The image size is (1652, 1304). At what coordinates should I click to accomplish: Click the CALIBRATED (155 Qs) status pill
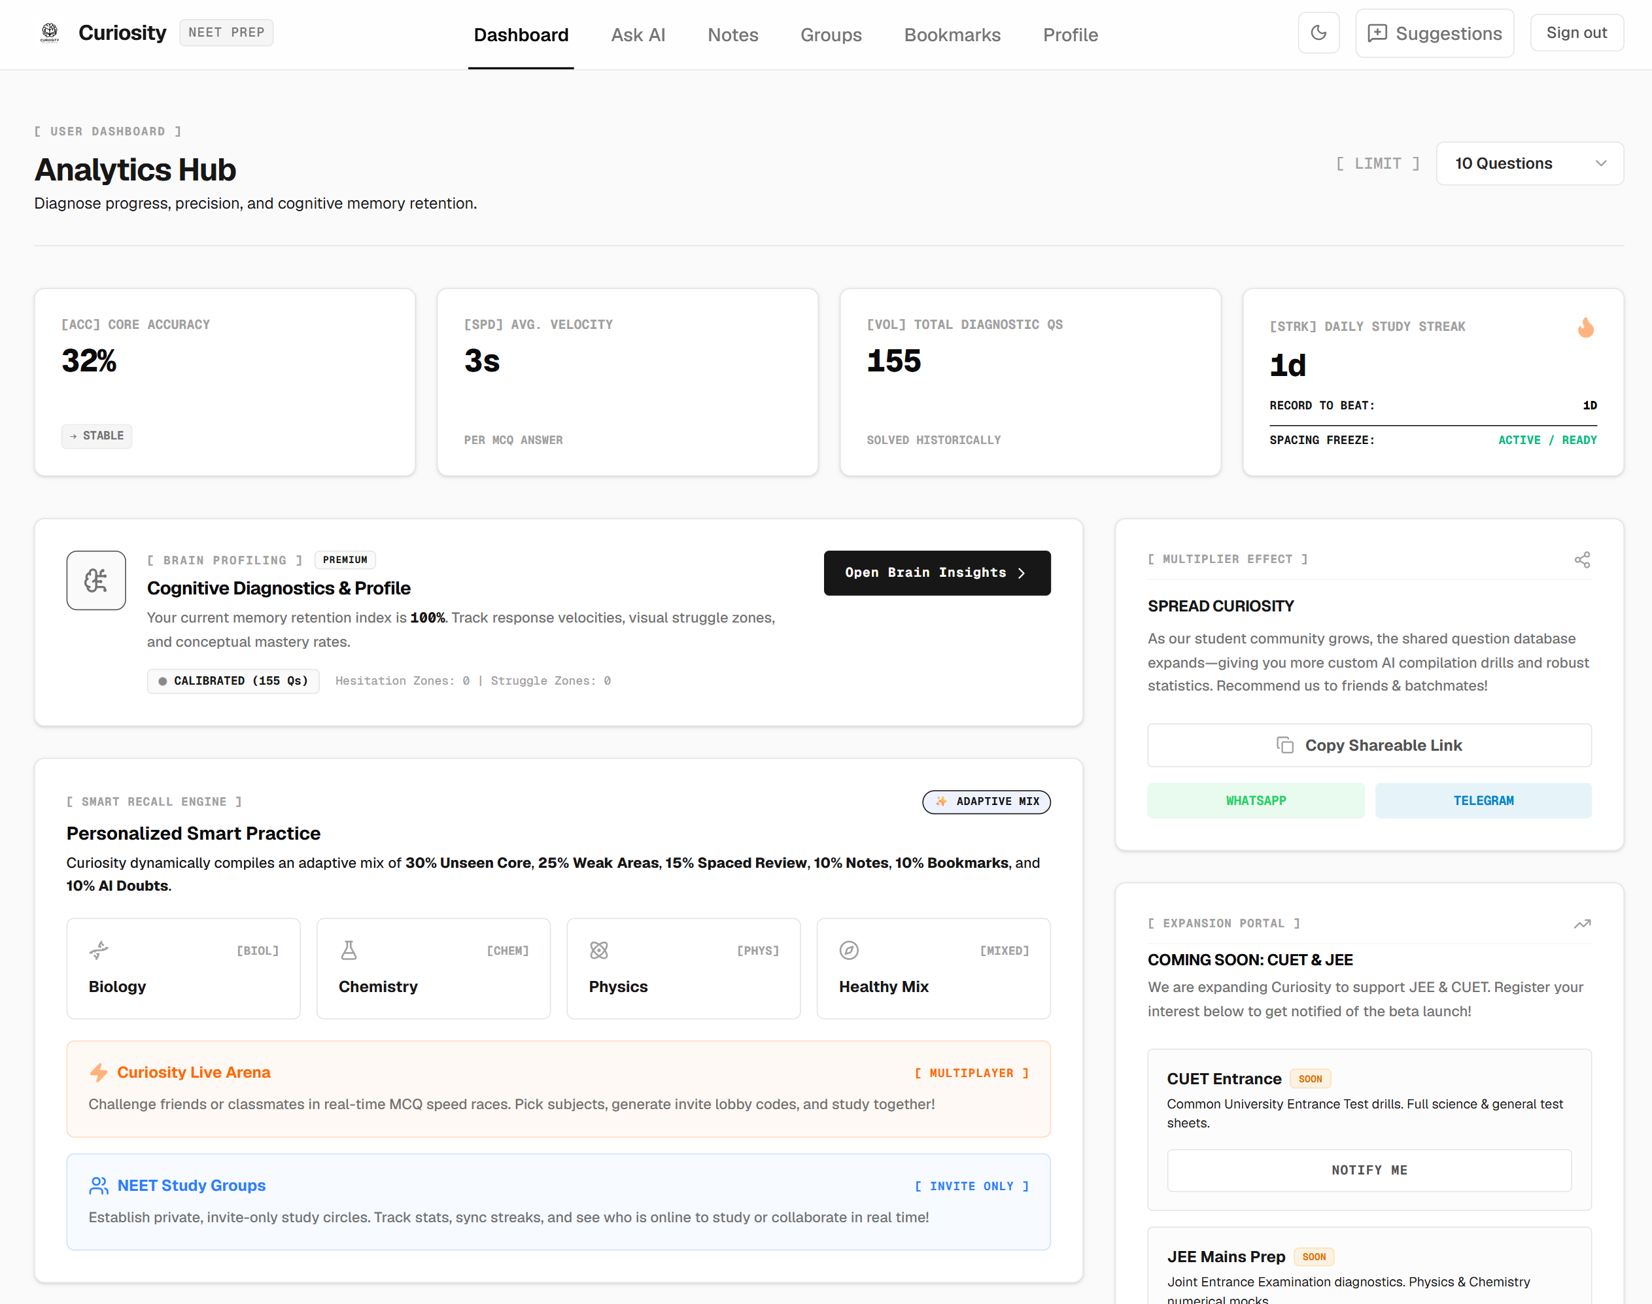[x=233, y=681]
